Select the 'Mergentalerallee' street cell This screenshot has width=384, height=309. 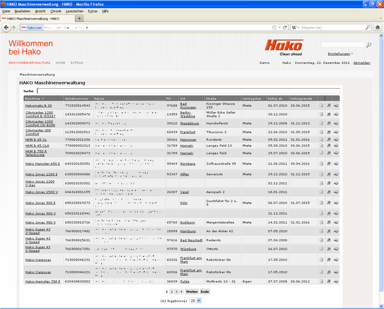tap(223, 223)
